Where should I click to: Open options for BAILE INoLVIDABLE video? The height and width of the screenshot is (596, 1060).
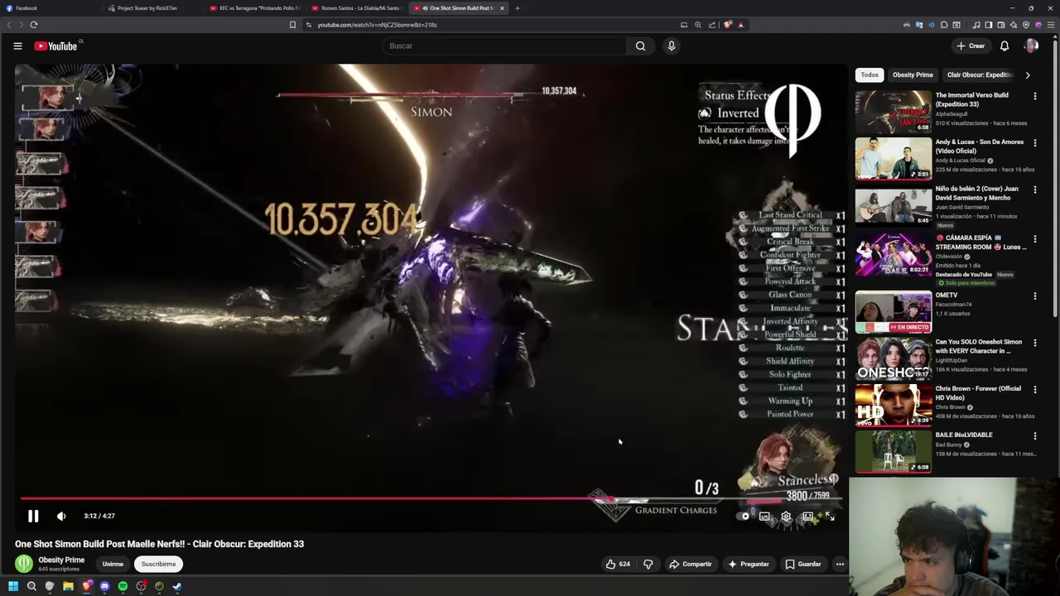(1035, 435)
